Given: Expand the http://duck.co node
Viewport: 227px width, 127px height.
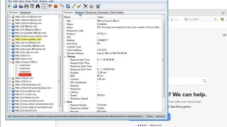Looking at the screenshot, I should click(10, 55).
